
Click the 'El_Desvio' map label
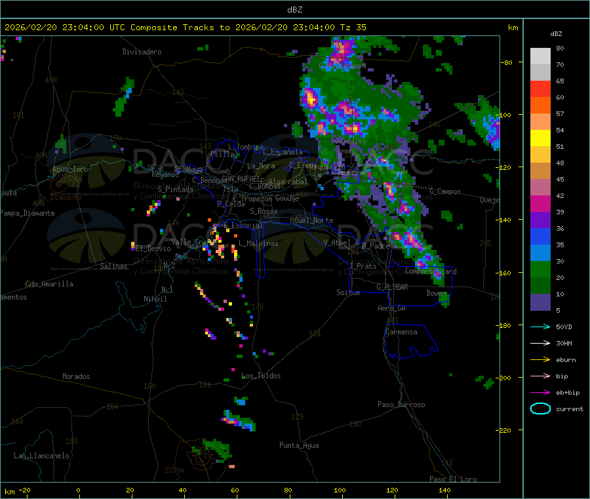coord(153,249)
